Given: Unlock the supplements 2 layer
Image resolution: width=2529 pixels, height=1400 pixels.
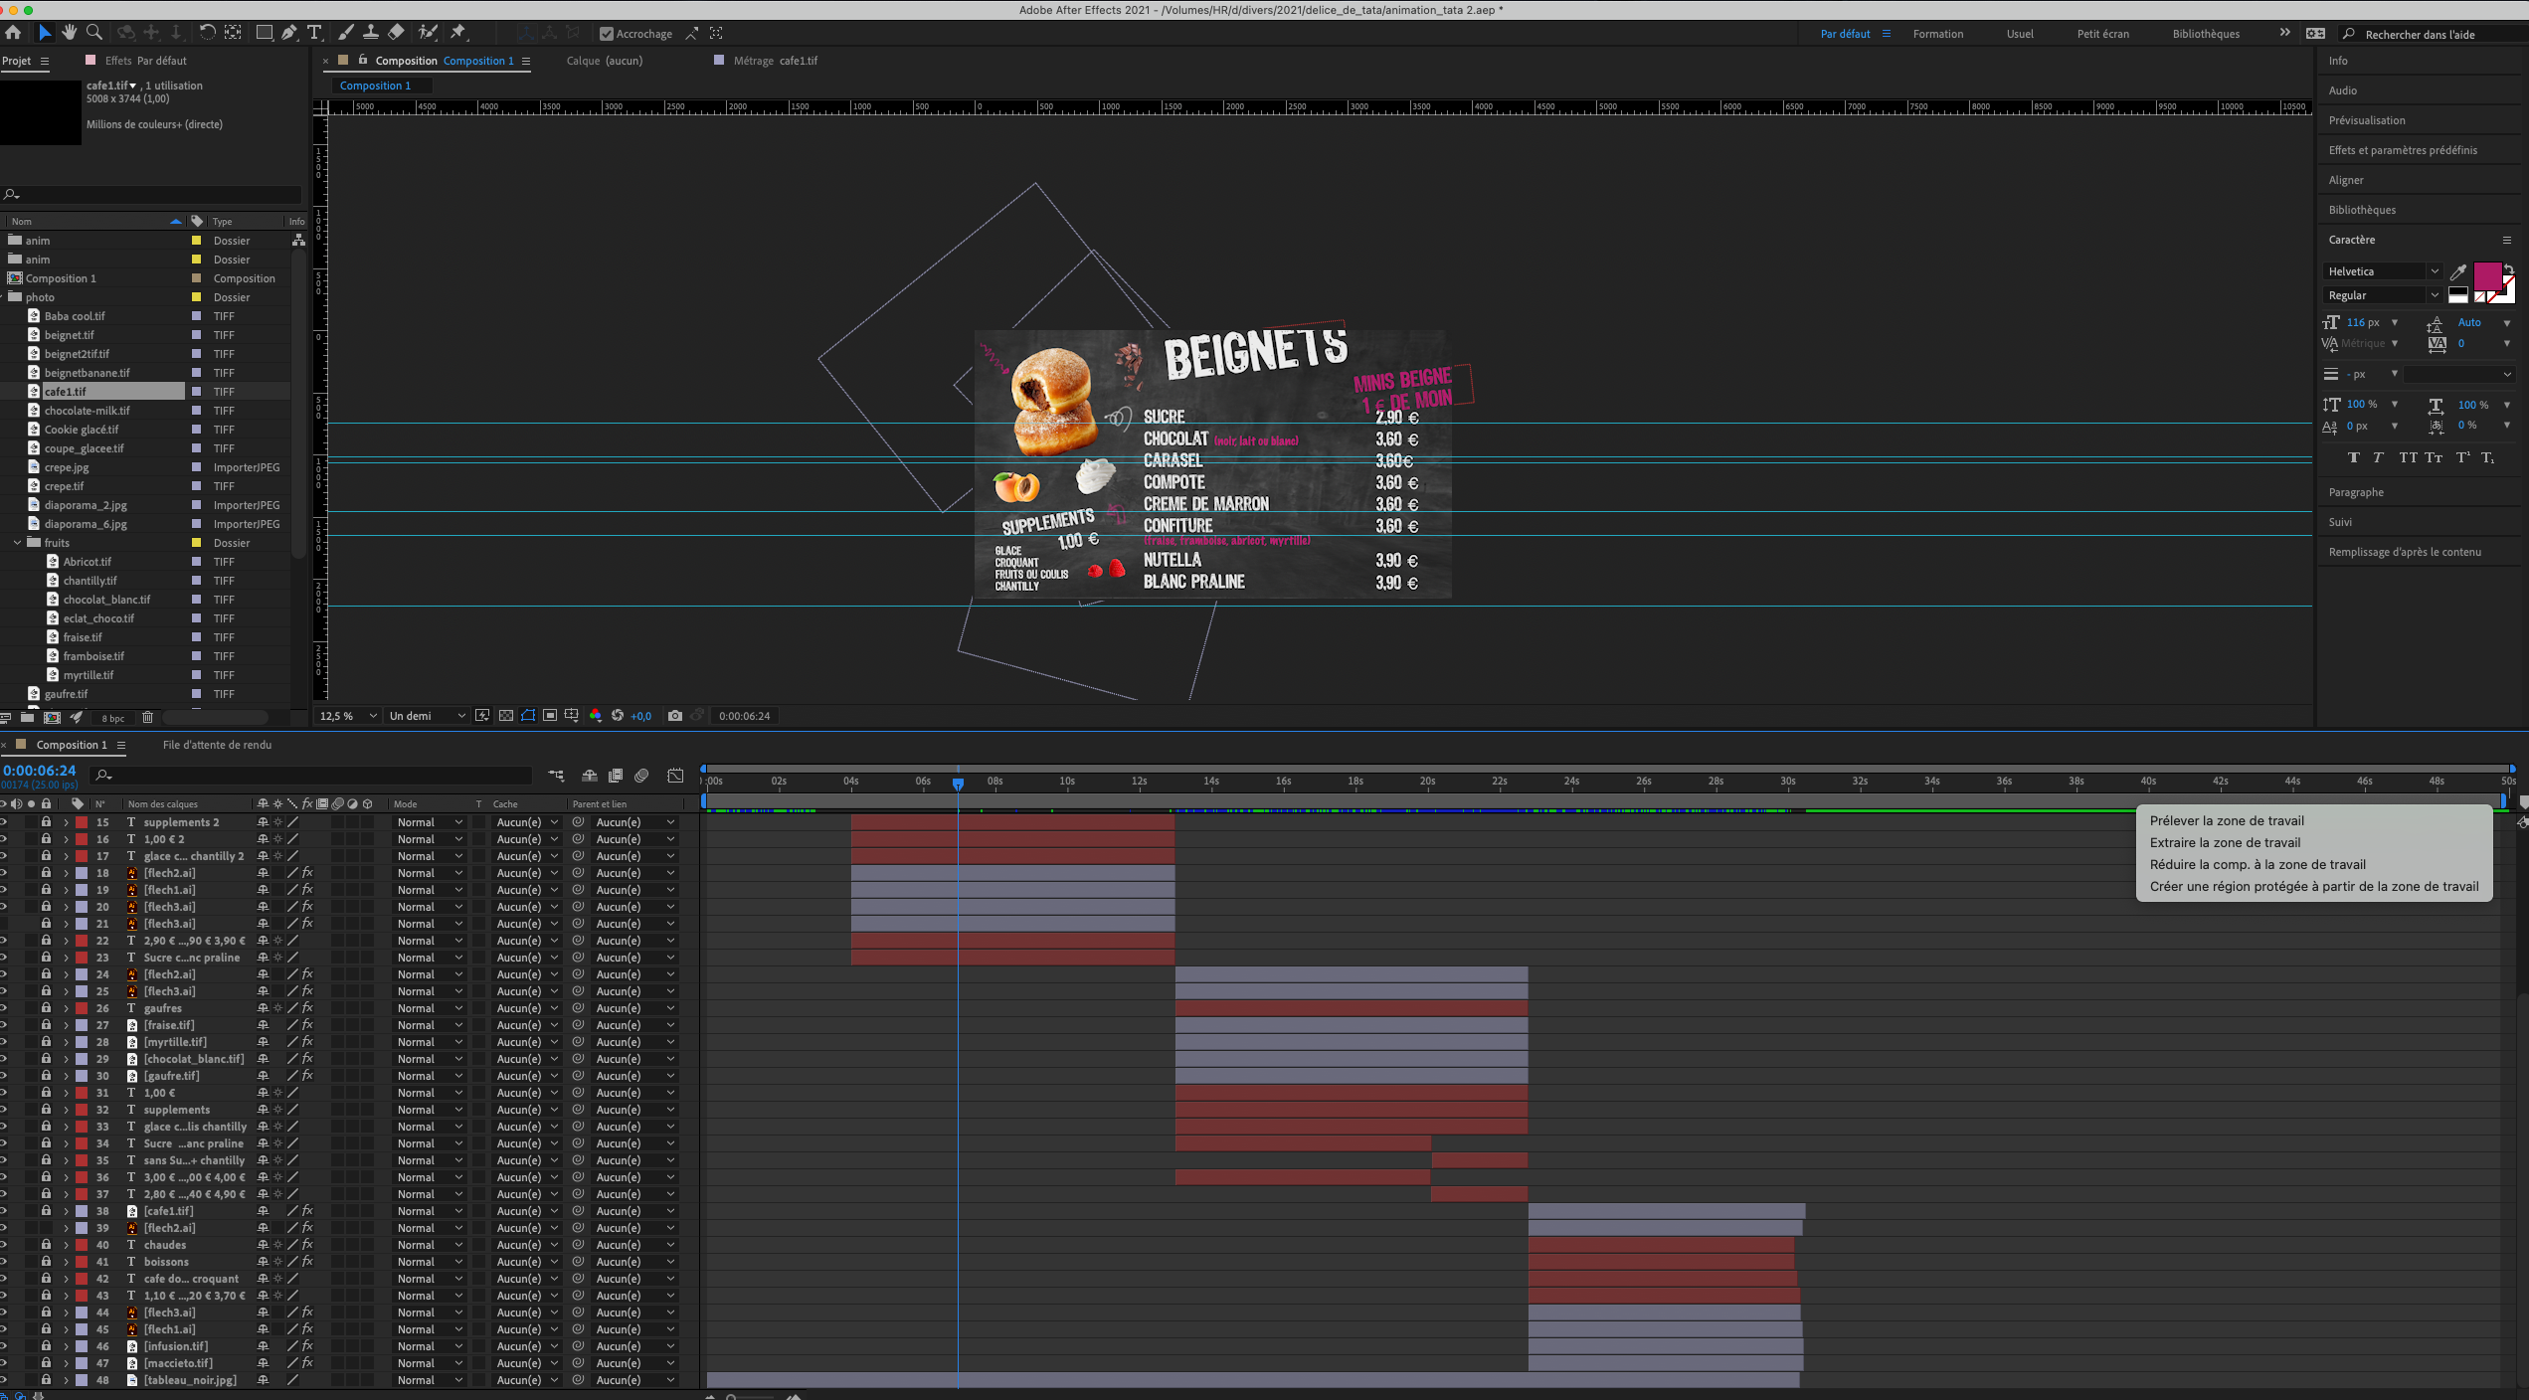Looking at the screenshot, I should click(x=46, y=822).
